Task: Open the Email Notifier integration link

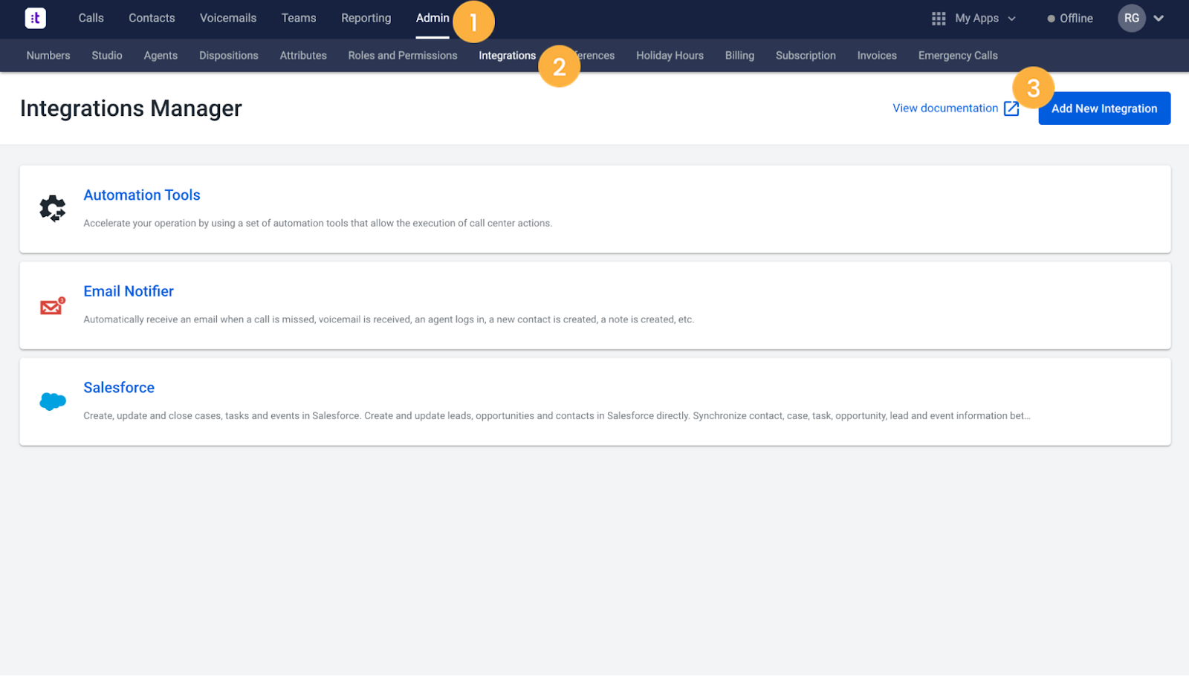Action: pyautogui.click(x=128, y=290)
